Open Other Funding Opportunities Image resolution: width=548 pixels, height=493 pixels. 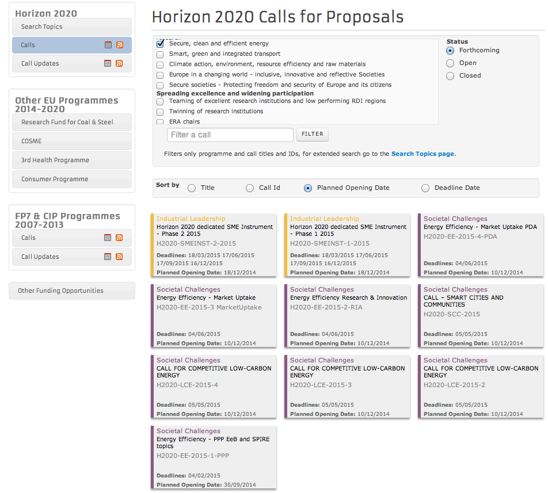pyautogui.click(x=72, y=291)
